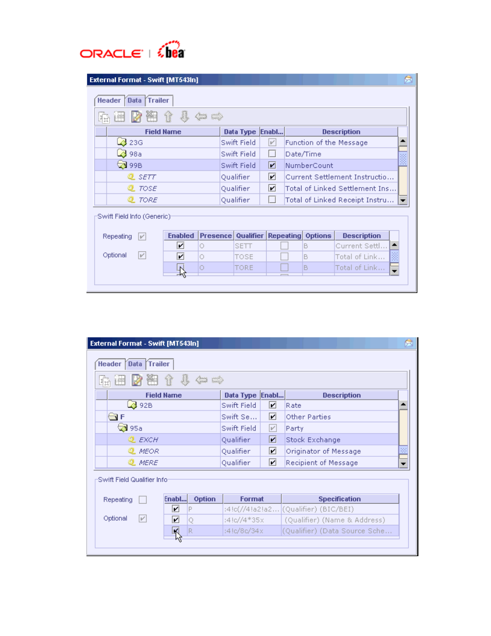Image resolution: width=491 pixels, height=636 pixels.
Task: Uncheck the Enabled box for 99B NumberCount
Action: point(272,165)
